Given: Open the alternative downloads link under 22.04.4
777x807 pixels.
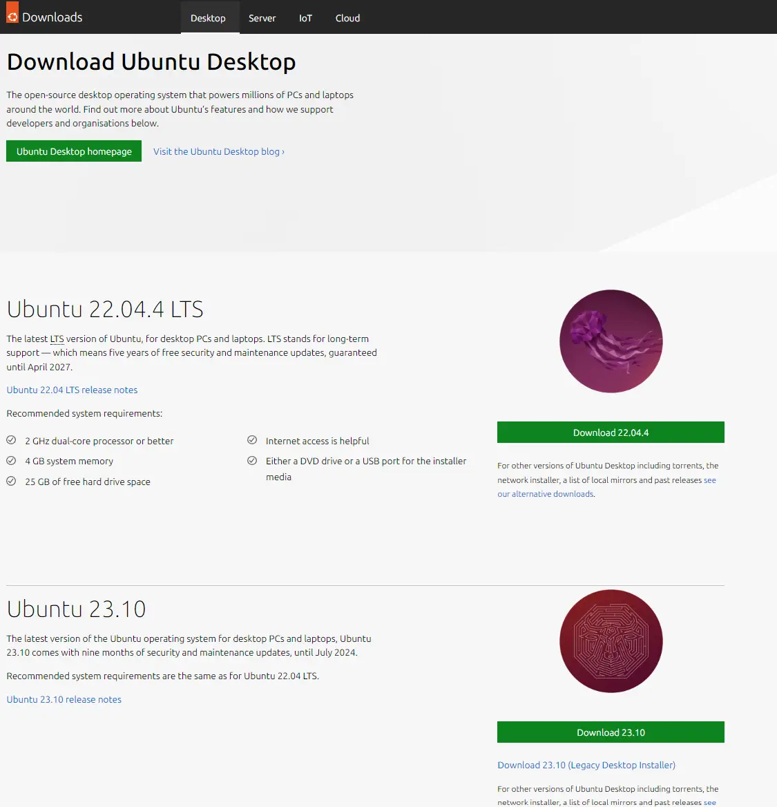Looking at the screenshot, I should pyautogui.click(x=545, y=494).
